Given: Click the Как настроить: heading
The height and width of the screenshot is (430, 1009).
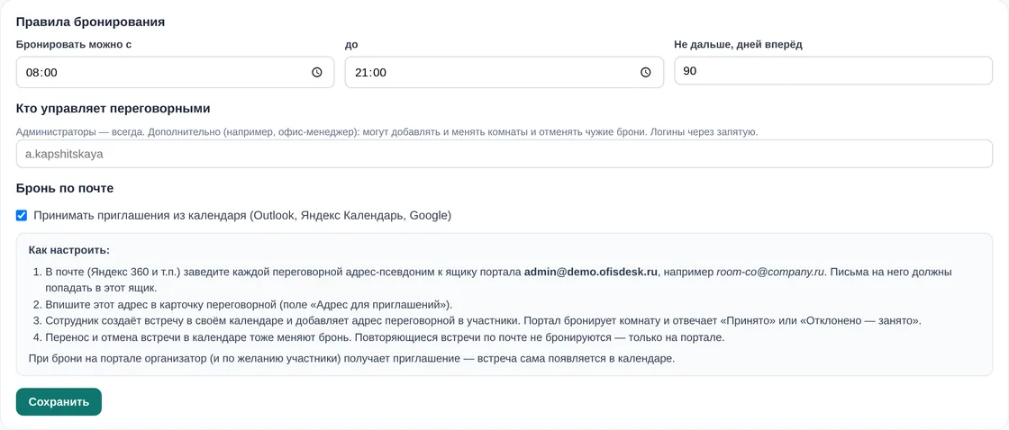Looking at the screenshot, I should [69, 249].
